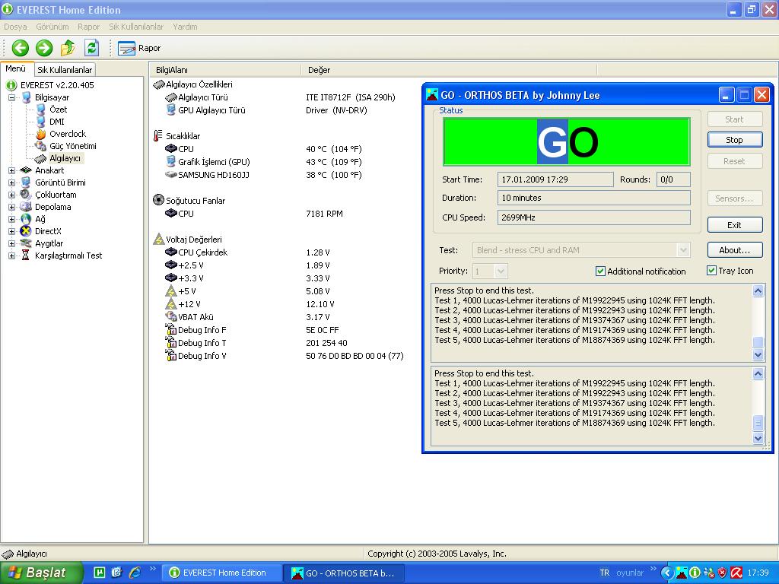
Task: Click the system tray expand arrow
Action: tap(666, 573)
